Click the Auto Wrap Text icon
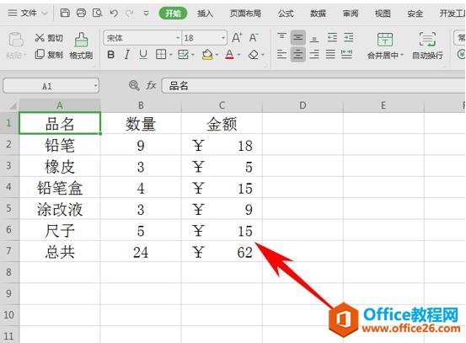This screenshot has height=343, width=466. [x=427, y=39]
